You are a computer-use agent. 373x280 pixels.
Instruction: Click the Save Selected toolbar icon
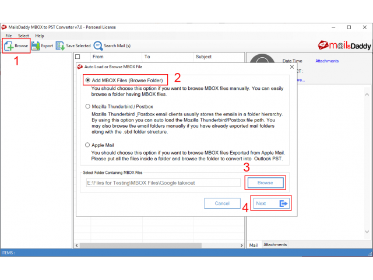click(x=60, y=45)
